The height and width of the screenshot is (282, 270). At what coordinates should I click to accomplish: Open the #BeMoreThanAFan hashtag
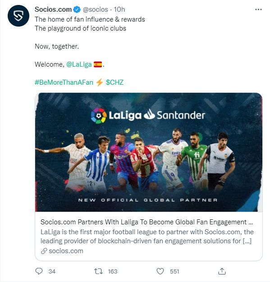point(64,82)
